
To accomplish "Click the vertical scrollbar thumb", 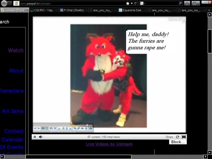I will click(x=210, y=41).
